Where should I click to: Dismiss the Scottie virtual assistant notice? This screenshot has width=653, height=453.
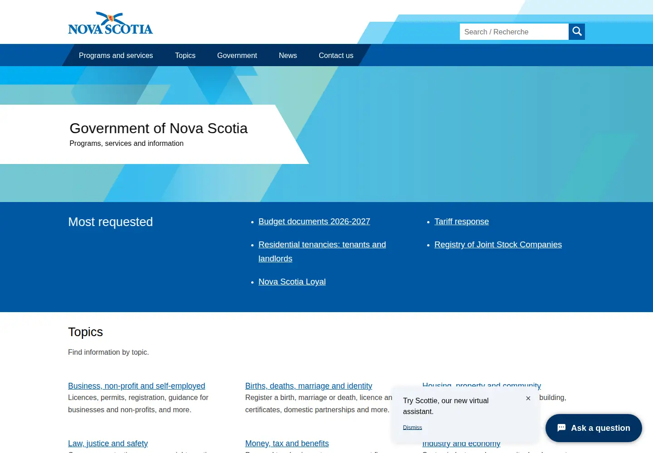click(412, 428)
